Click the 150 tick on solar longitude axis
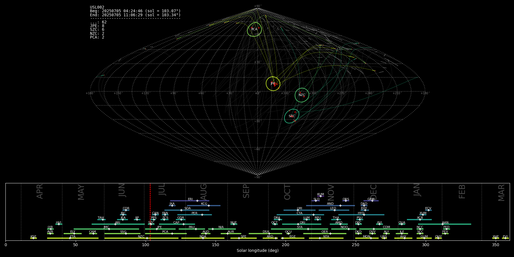The height and width of the screenshot is (257, 514). [x=216, y=245]
